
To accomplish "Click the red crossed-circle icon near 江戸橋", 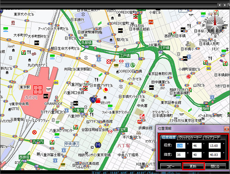I will point(109,62).
